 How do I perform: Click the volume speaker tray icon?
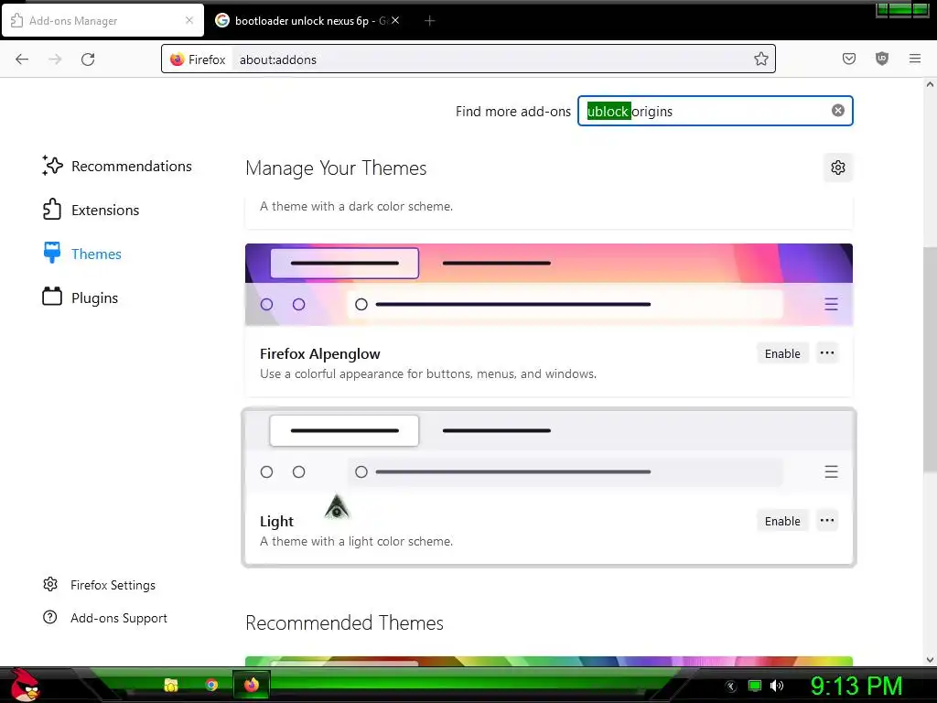pos(777,686)
